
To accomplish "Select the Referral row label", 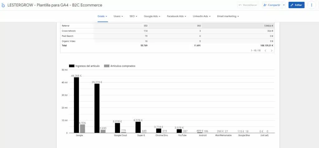I will [x=65, y=26].
